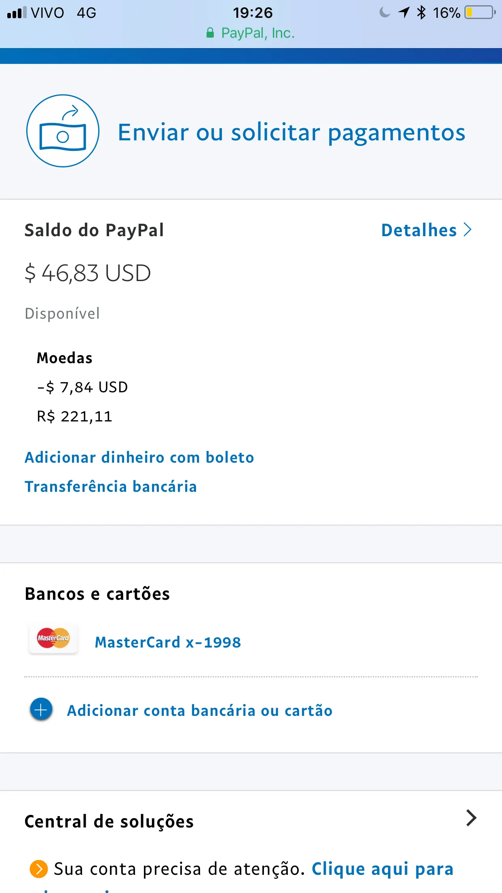Click Adicionar dinheiro com boleto
Screen dimensions: 502x893
coord(139,457)
